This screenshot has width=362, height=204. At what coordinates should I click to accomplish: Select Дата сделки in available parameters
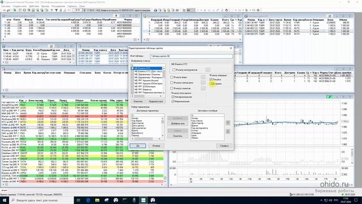tap(137, 126)
